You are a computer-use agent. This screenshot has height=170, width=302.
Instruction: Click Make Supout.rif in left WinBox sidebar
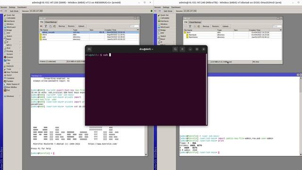(11, 84)
